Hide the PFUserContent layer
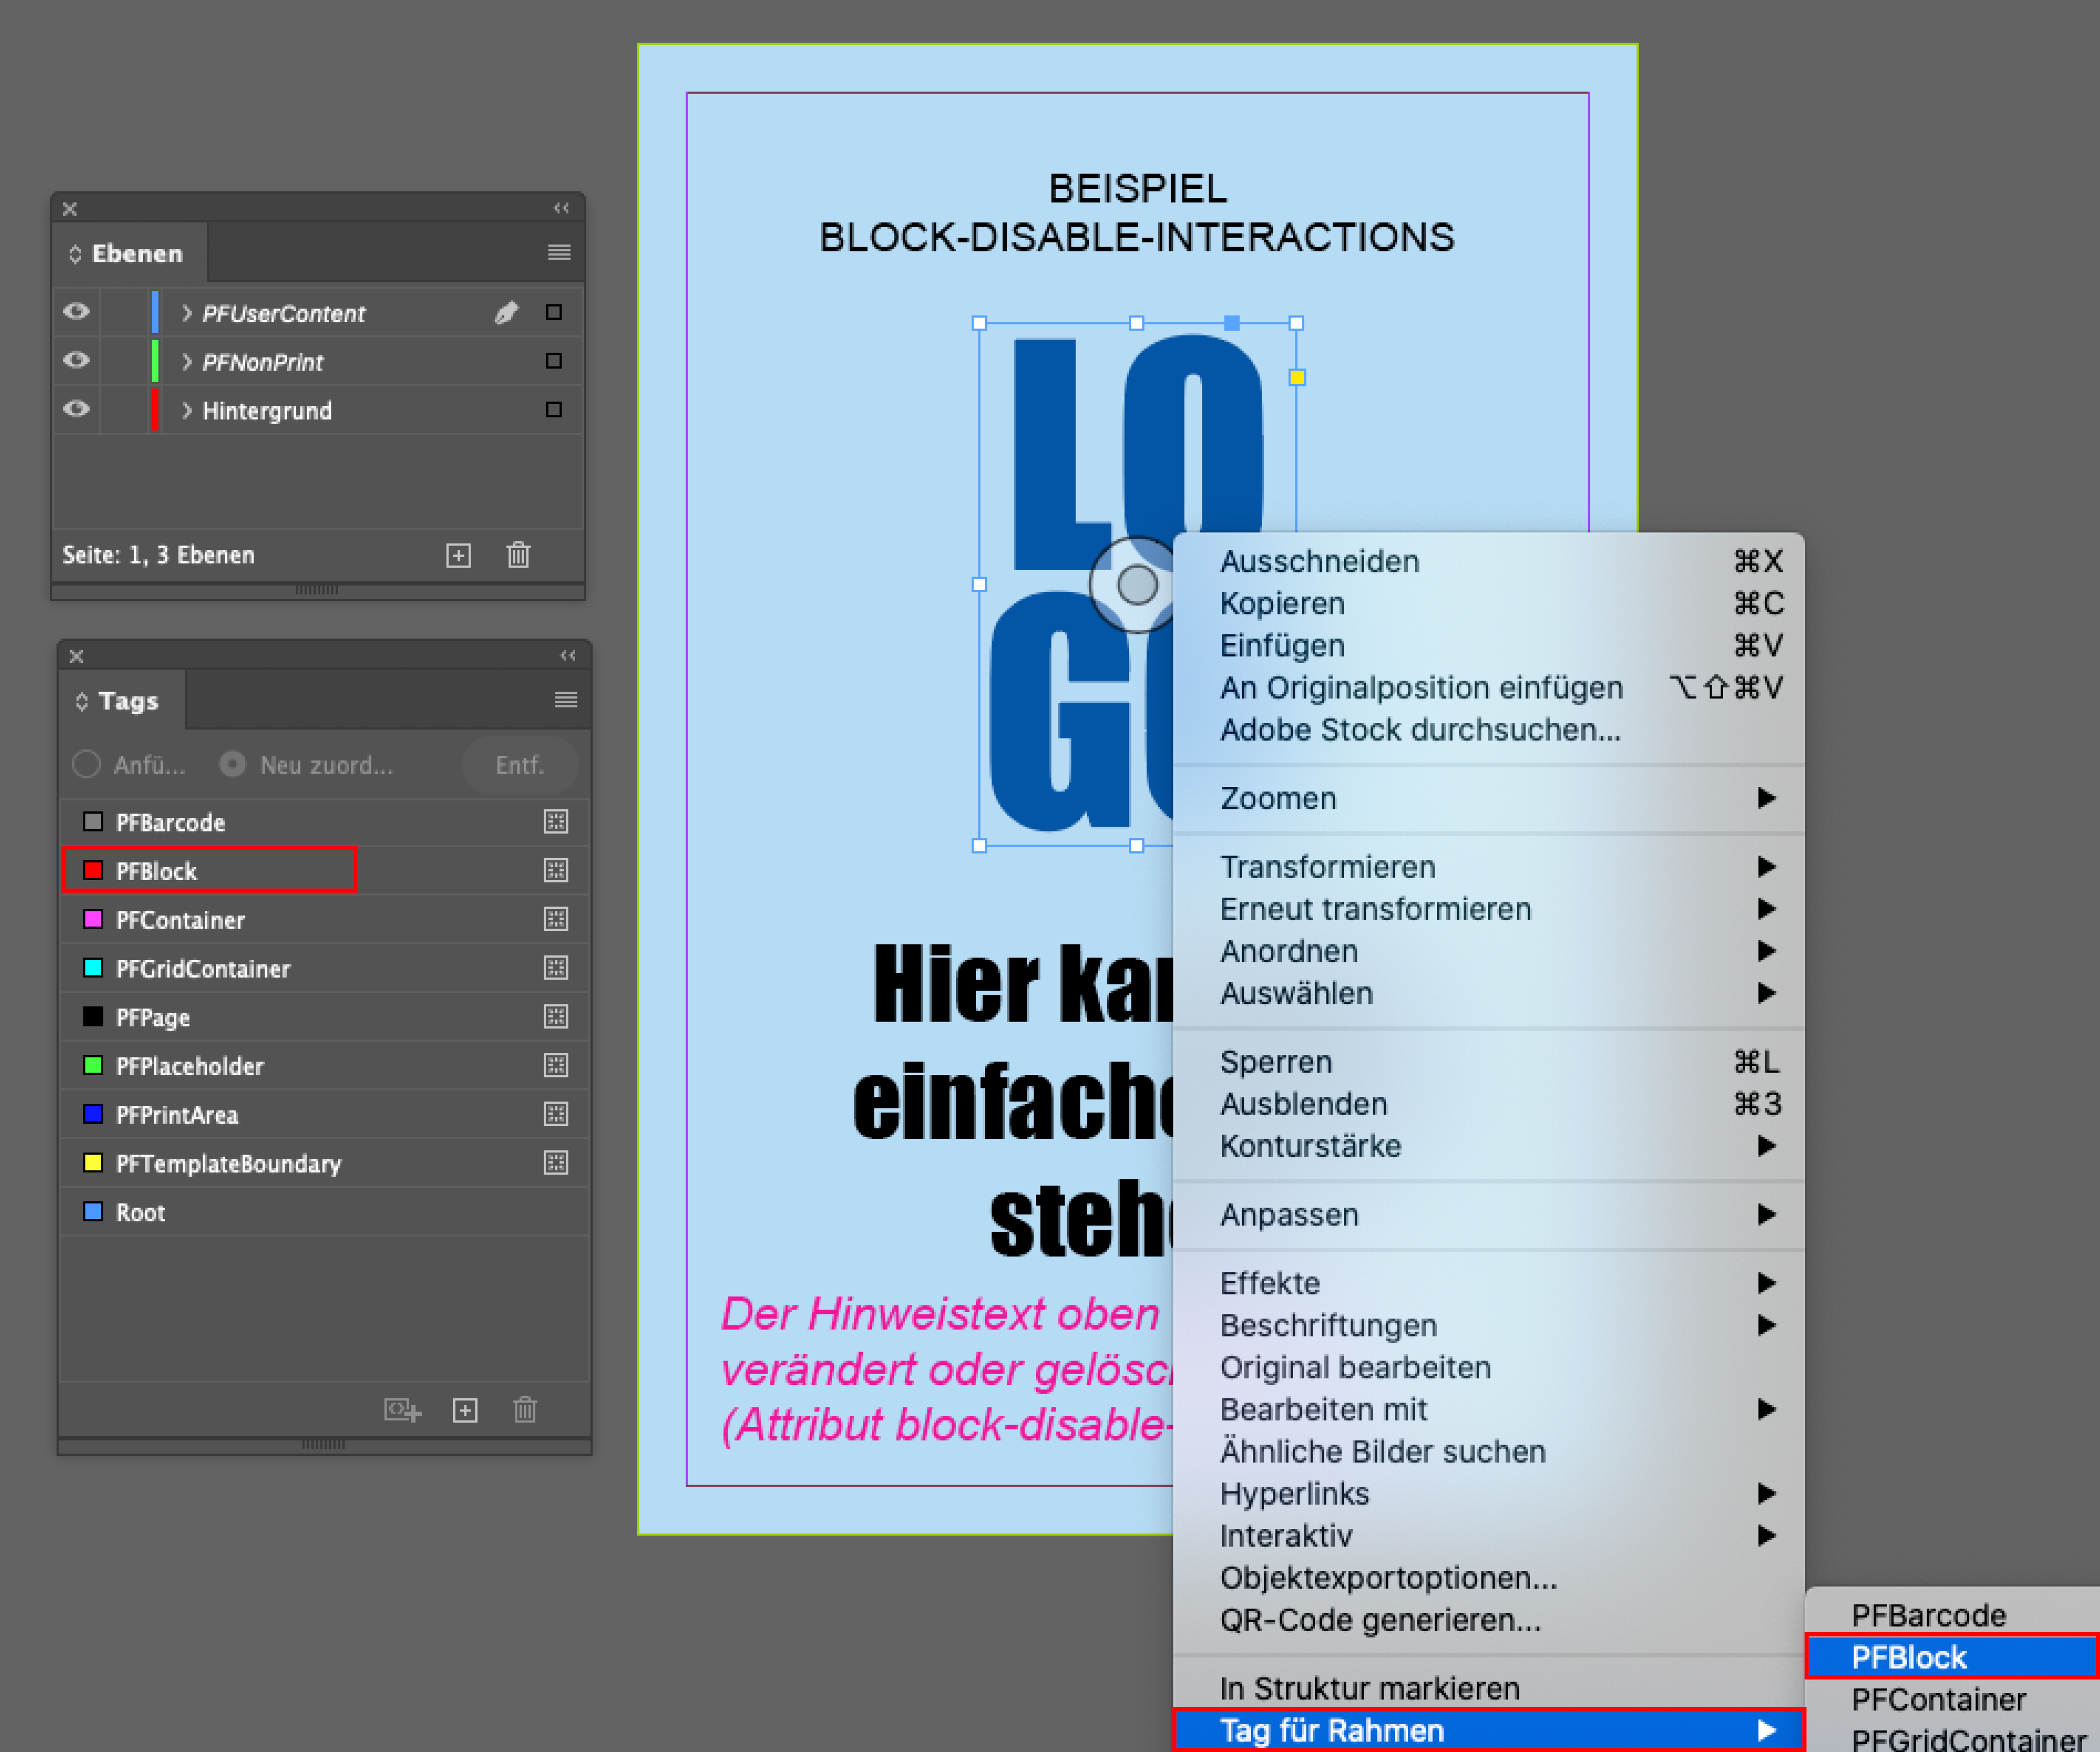 pyautogui.click(x=77, y=312)
